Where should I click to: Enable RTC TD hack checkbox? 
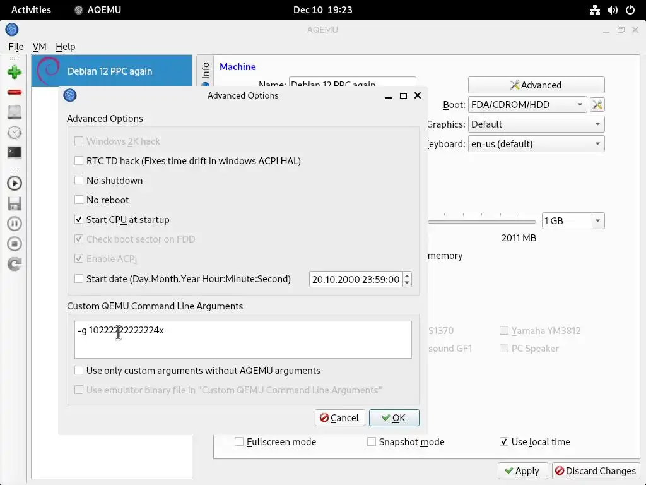tap(79, 161)
